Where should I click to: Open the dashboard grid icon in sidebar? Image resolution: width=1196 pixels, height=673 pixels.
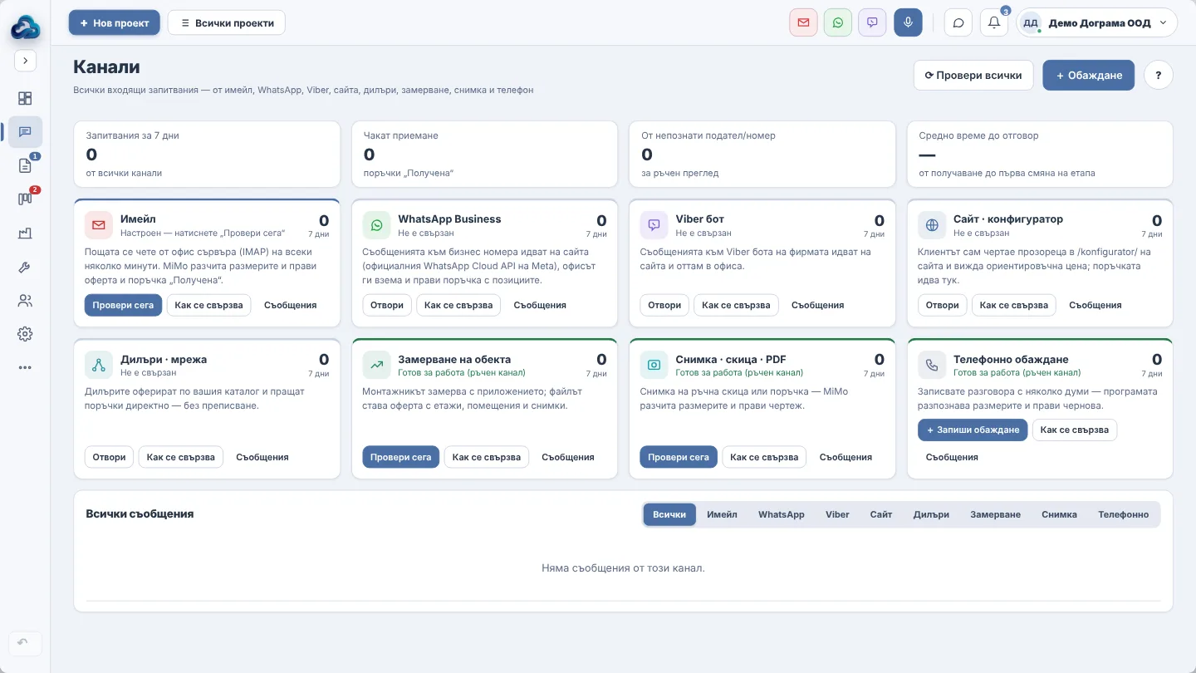(25, 98)
